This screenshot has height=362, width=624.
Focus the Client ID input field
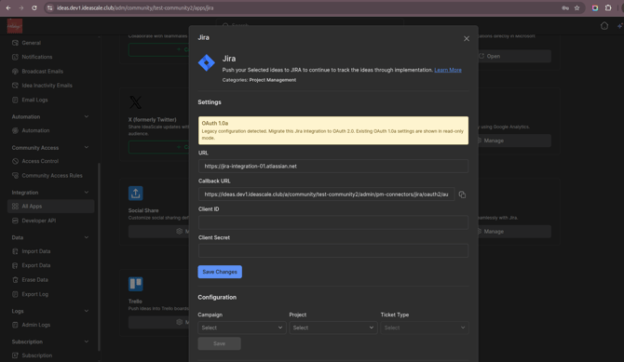(x=333, y=222)
